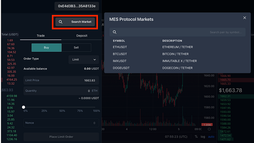Select the BTCUSDT market row

click(177, 54)
